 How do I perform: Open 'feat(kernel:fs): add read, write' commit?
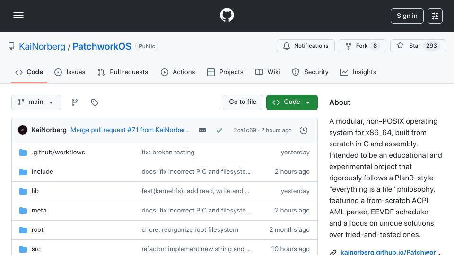tap(195, 191)
